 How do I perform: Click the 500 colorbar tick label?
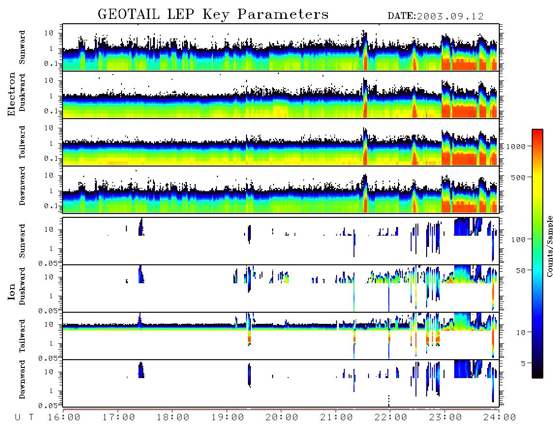pos(518,177)
